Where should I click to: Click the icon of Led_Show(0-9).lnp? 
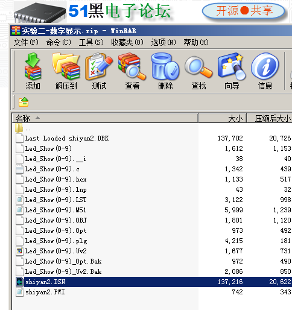coord(19,189)
